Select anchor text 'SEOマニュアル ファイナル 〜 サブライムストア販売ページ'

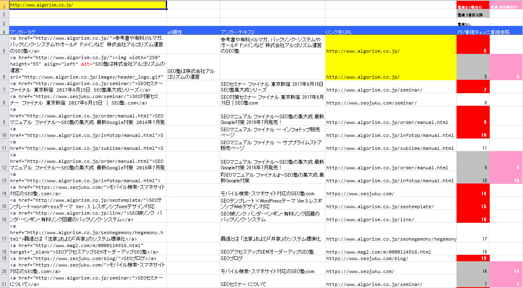[272, 145]
